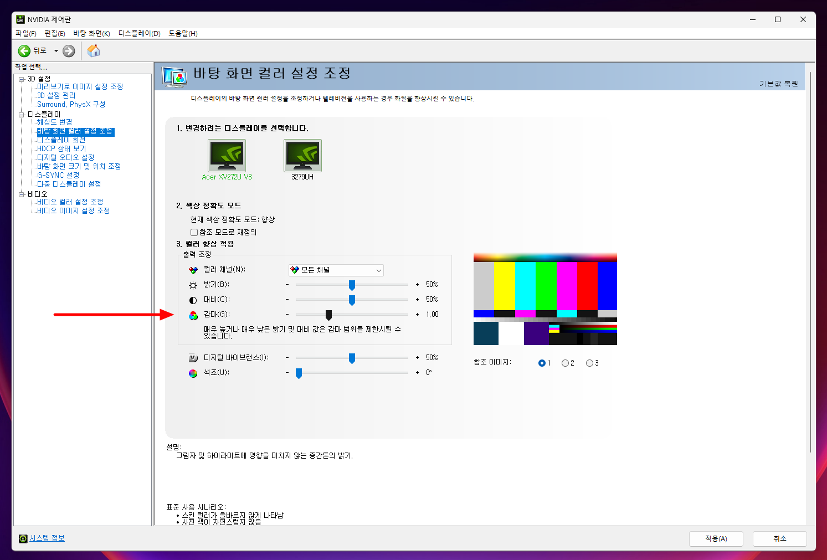Open 해상도 변경 tree item
Viewport: 827px width, 560px height.
click(55, 122)
